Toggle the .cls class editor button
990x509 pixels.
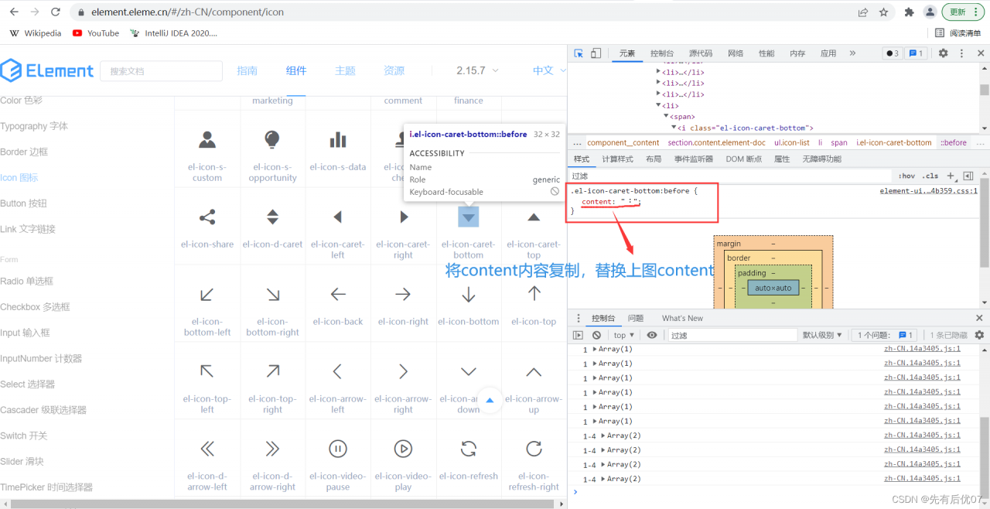(930, 176)
